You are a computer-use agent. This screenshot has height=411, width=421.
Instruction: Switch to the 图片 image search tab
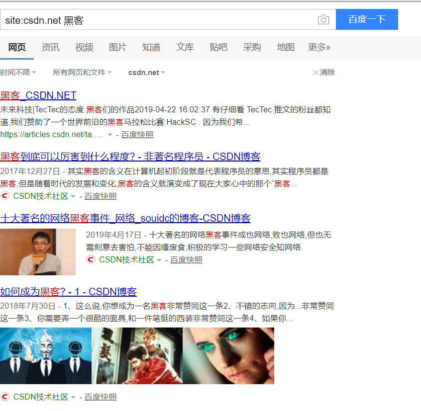117,47
